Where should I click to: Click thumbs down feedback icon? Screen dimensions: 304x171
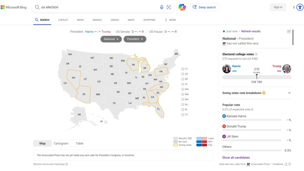290,164
